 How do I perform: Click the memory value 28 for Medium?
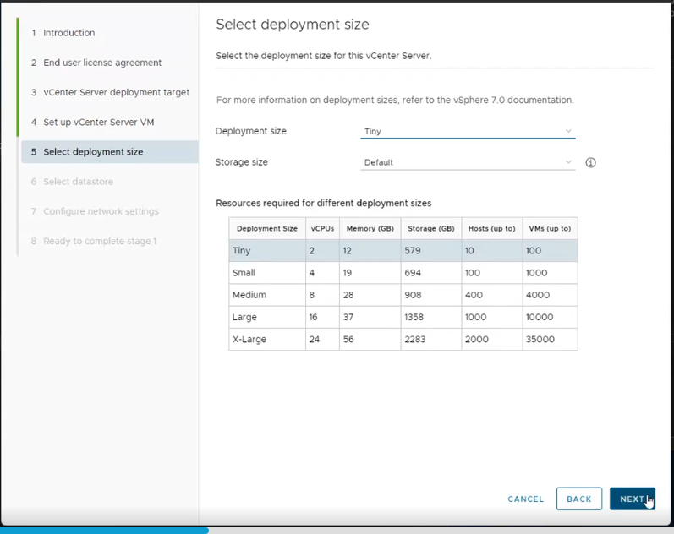coord(348,295)
